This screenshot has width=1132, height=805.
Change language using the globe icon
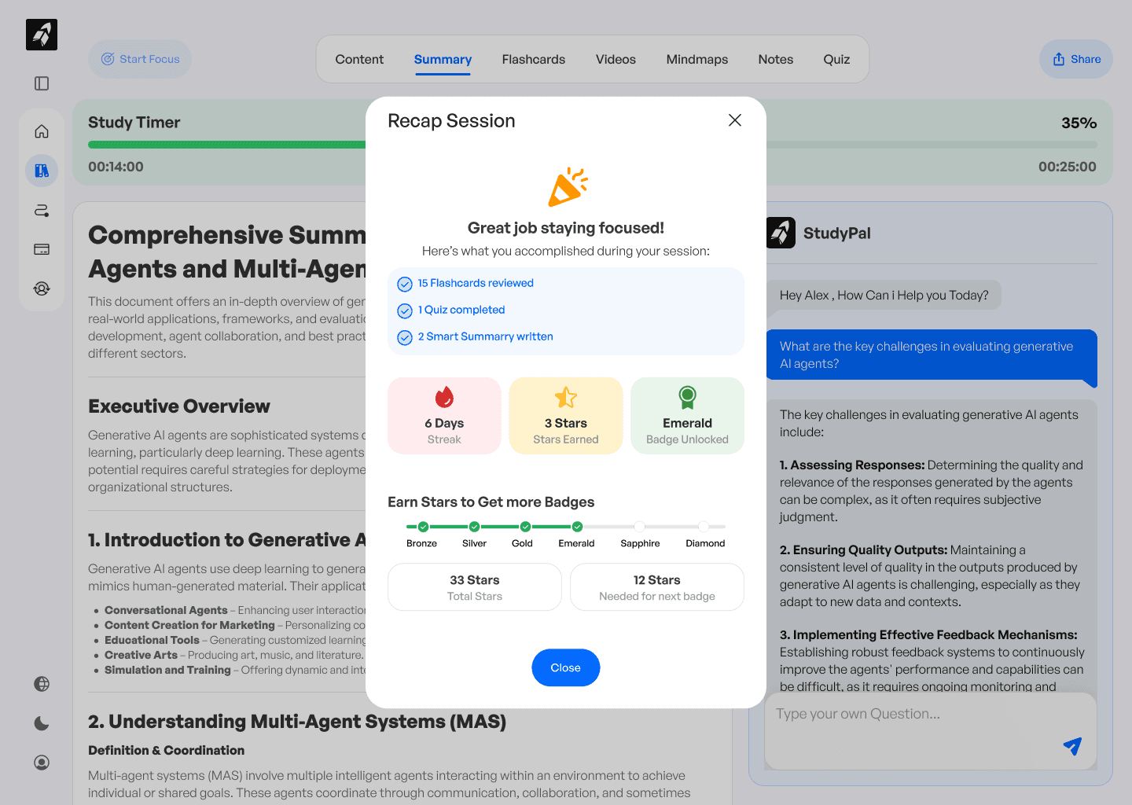click(x=41, y=684)
